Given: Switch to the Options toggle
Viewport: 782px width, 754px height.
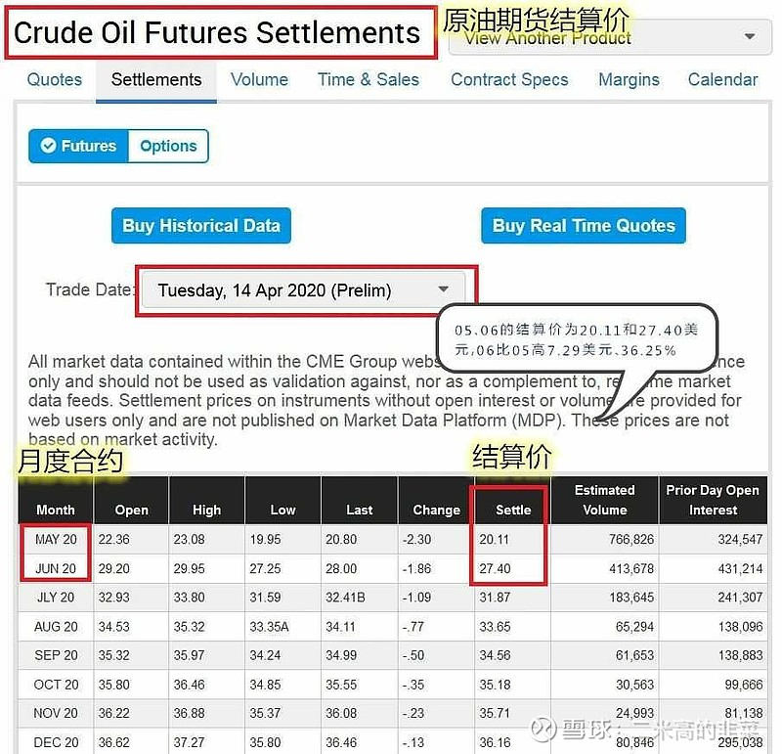Looking at the screenshot, I should (x=168, y=146).
